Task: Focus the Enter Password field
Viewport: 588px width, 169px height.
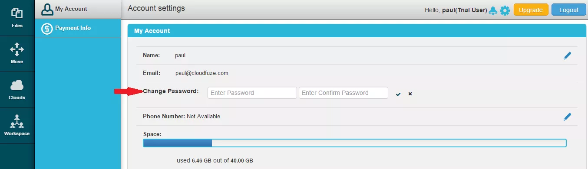Action: (252, 93)
